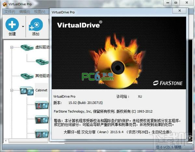Select the second cabinet item with red box icon
This screenshot has height=152, width=195.
click(42, 120)
